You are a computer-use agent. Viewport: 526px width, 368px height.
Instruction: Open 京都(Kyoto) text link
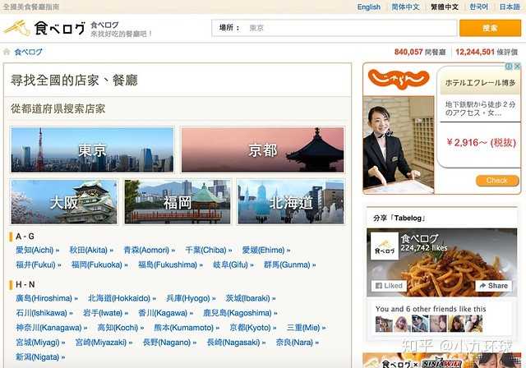pyautogui.click(x=253, y=328)
